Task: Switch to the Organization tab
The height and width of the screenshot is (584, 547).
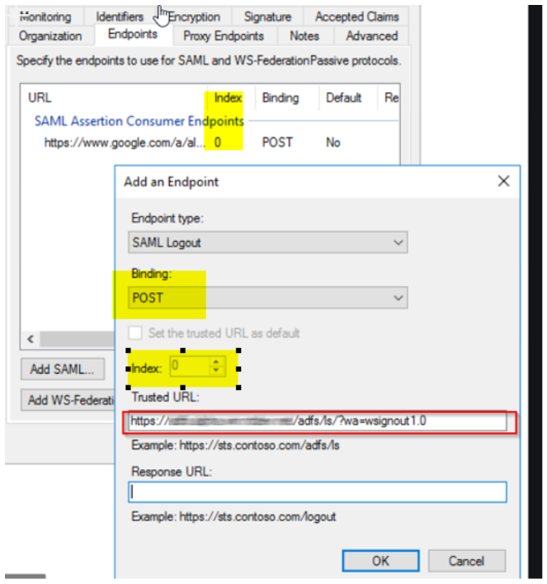Action: coord(50,36)
